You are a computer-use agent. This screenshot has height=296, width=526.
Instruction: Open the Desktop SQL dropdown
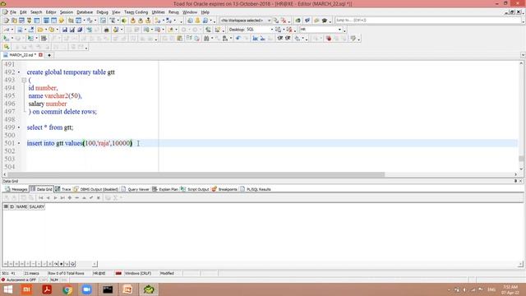click(272, 30)
